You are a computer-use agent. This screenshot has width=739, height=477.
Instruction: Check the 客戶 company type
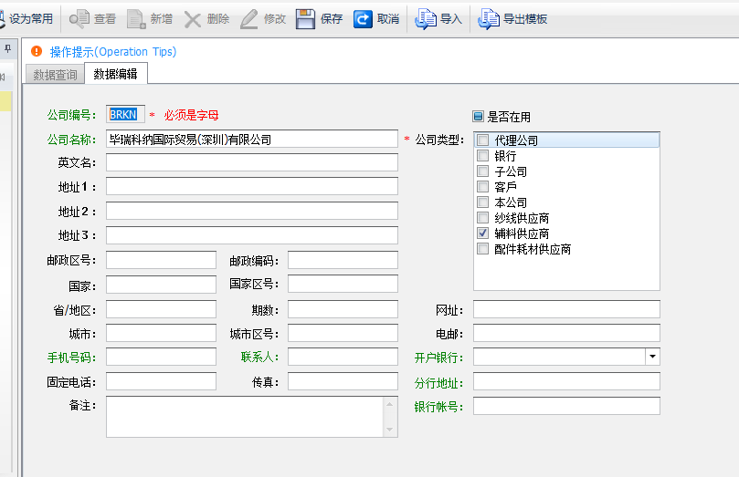482,186
